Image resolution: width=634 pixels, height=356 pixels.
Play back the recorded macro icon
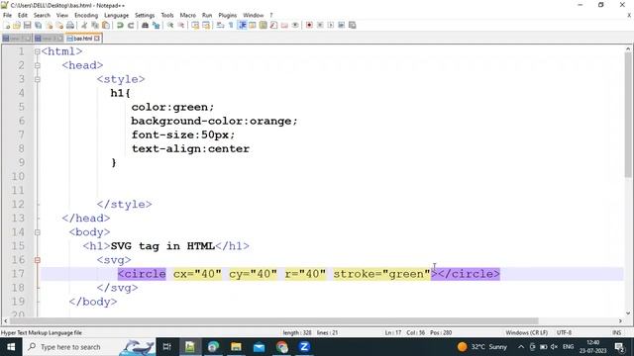pyautogui.click(x=331, y=25)
